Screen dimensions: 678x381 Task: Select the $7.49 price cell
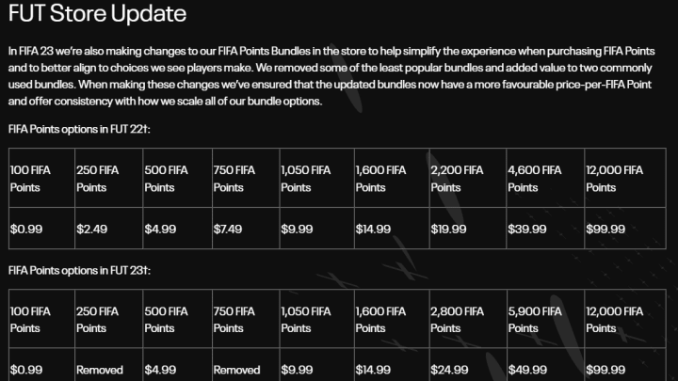click(x=246, y=228)
